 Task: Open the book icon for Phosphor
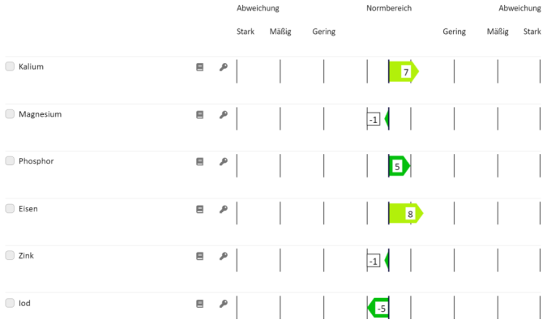coord(199,162)
